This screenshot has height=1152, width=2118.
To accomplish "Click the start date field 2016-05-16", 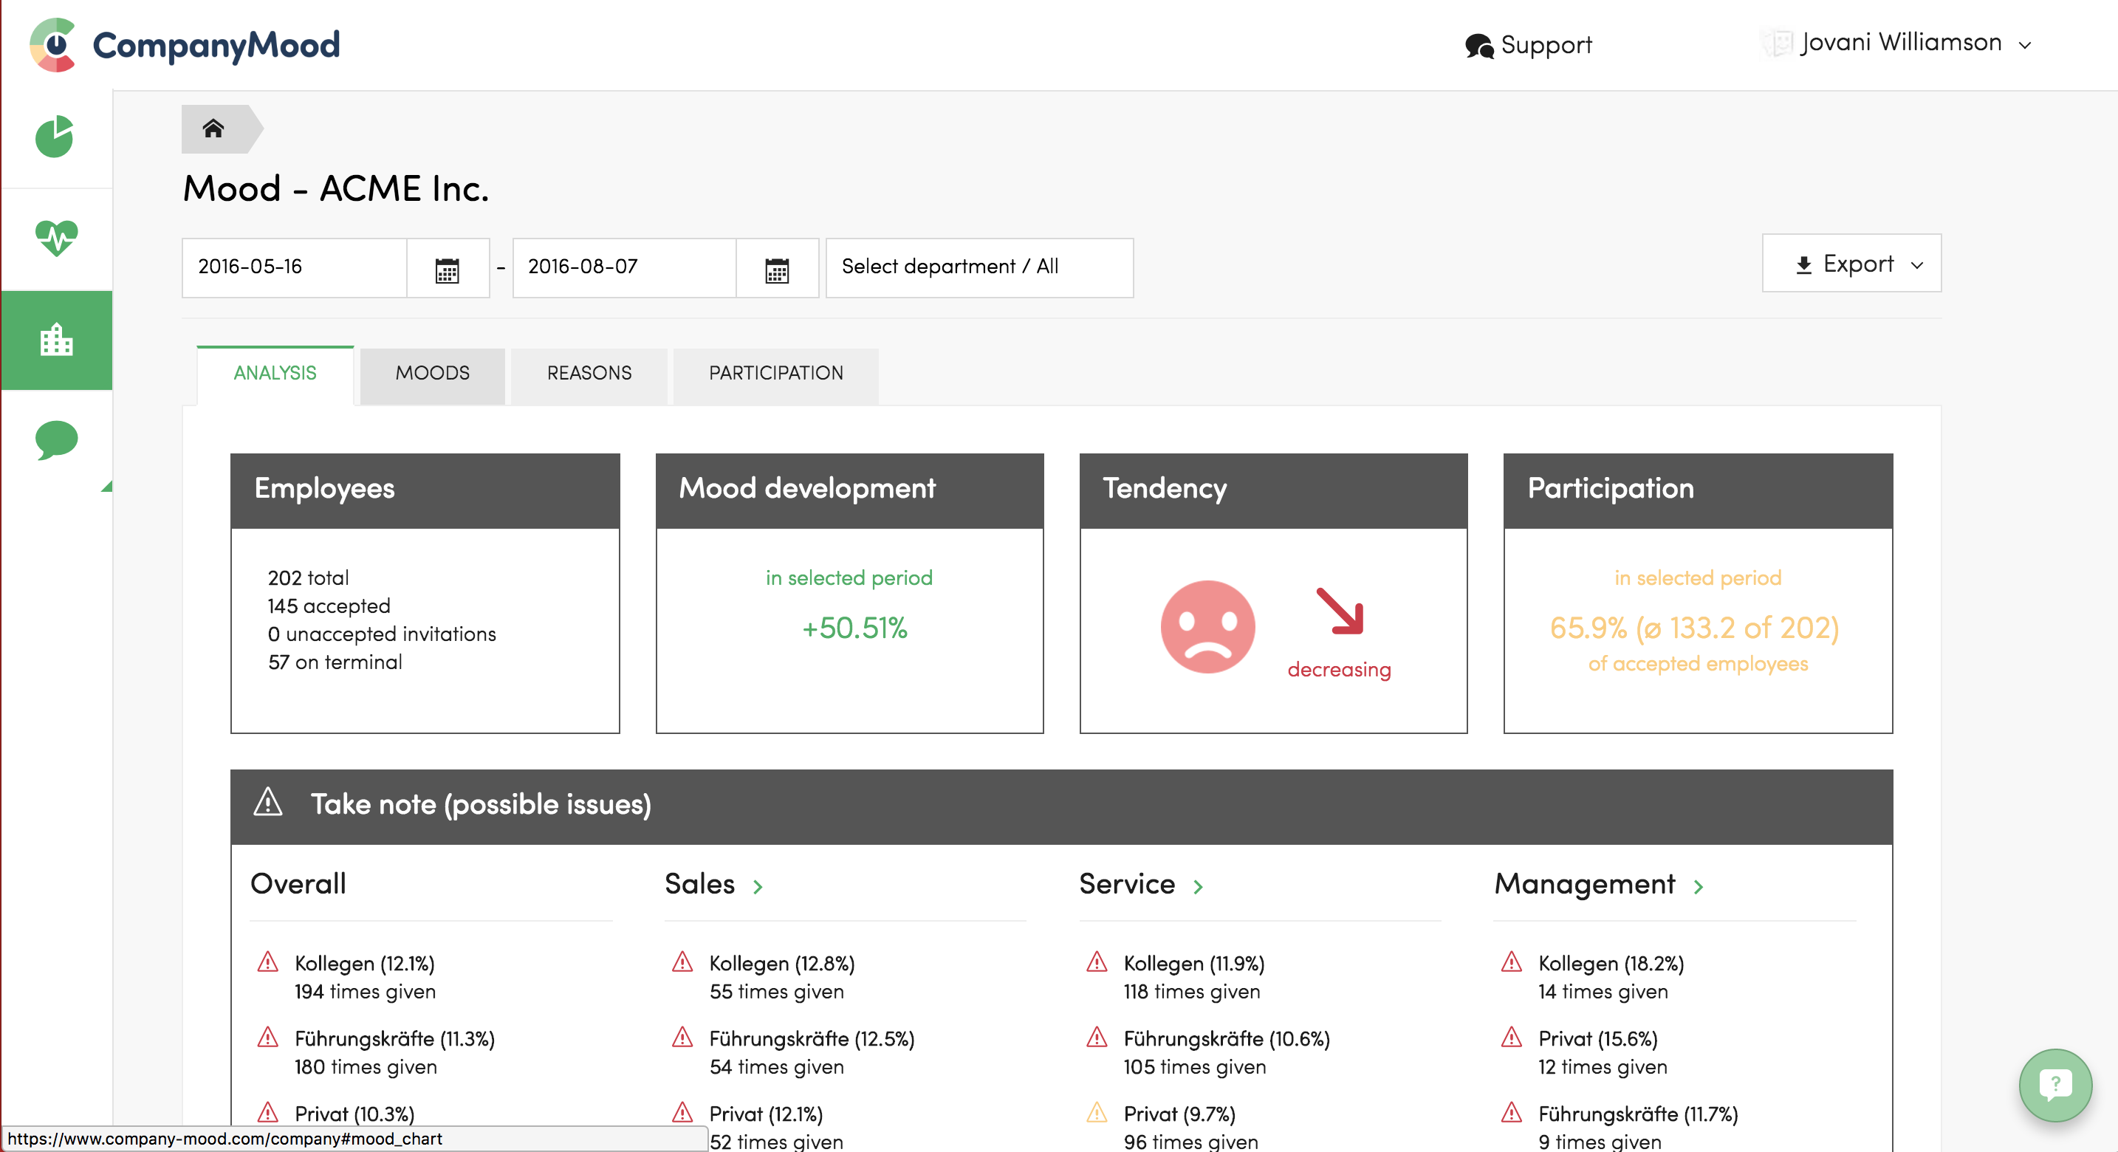I will pos(293,267).
